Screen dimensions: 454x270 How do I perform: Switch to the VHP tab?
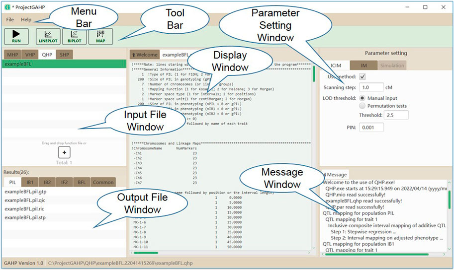[x=30, y=55]
